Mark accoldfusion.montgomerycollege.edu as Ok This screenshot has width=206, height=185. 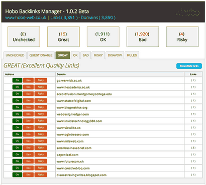17,94
